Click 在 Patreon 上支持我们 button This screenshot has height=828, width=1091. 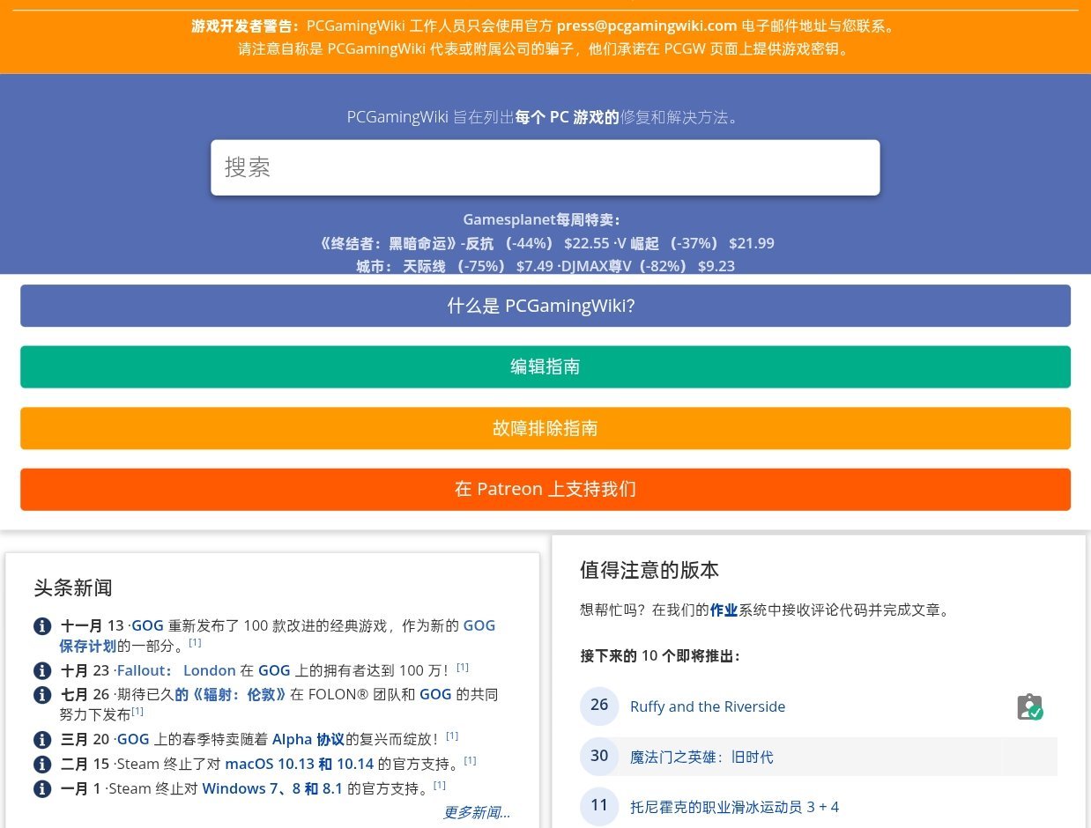[545, 489]
